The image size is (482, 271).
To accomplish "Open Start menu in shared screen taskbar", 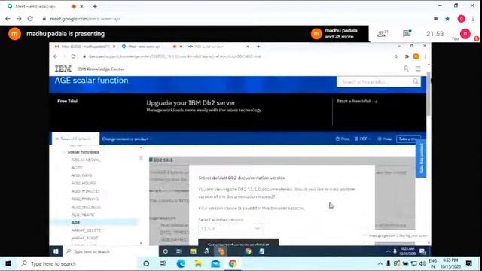I will 56,251.
